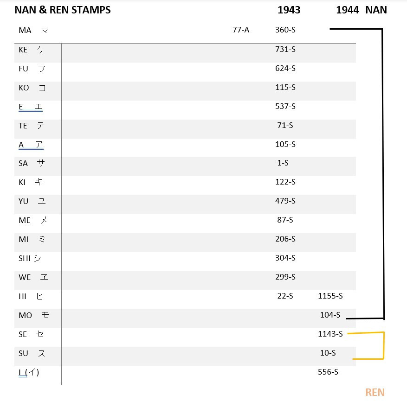407x401 pixels.
Task: Click the underlined 'A ア' row label
Action: point(31,145)
